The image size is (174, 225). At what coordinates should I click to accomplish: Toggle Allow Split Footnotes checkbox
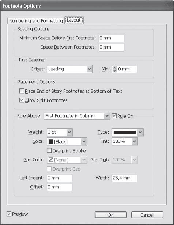[x=22, y=100]
